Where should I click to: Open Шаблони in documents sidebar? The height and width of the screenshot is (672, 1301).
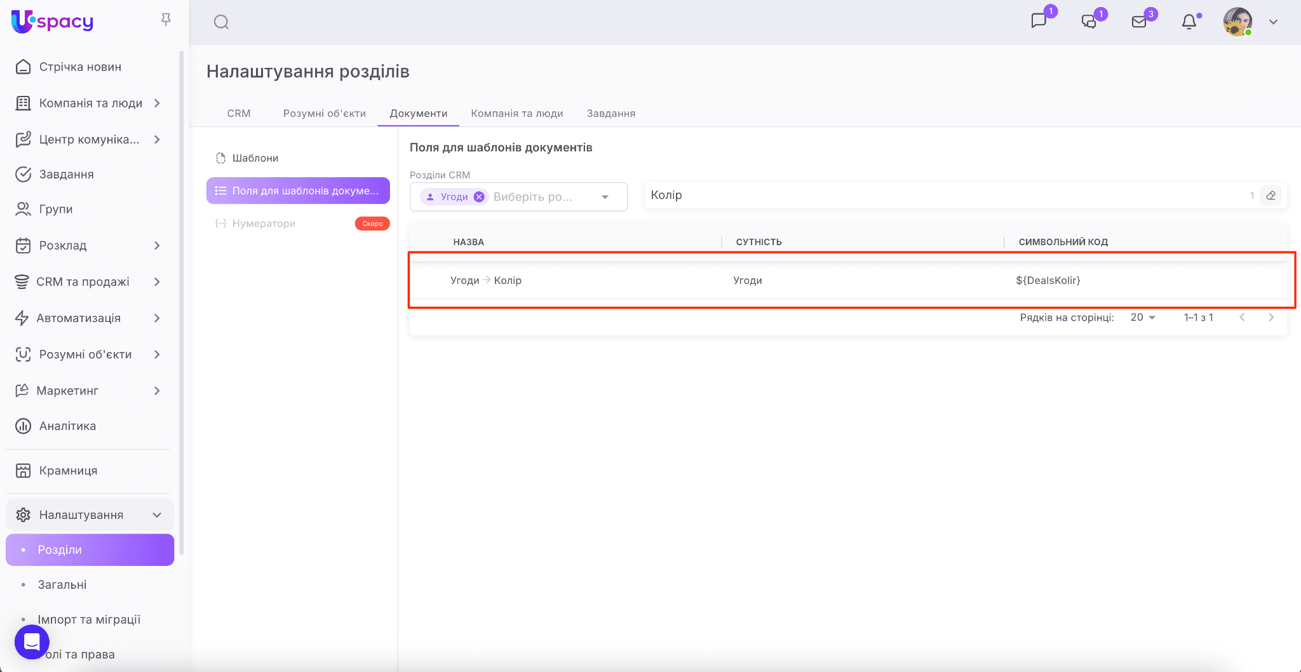[x=255, y=158]
